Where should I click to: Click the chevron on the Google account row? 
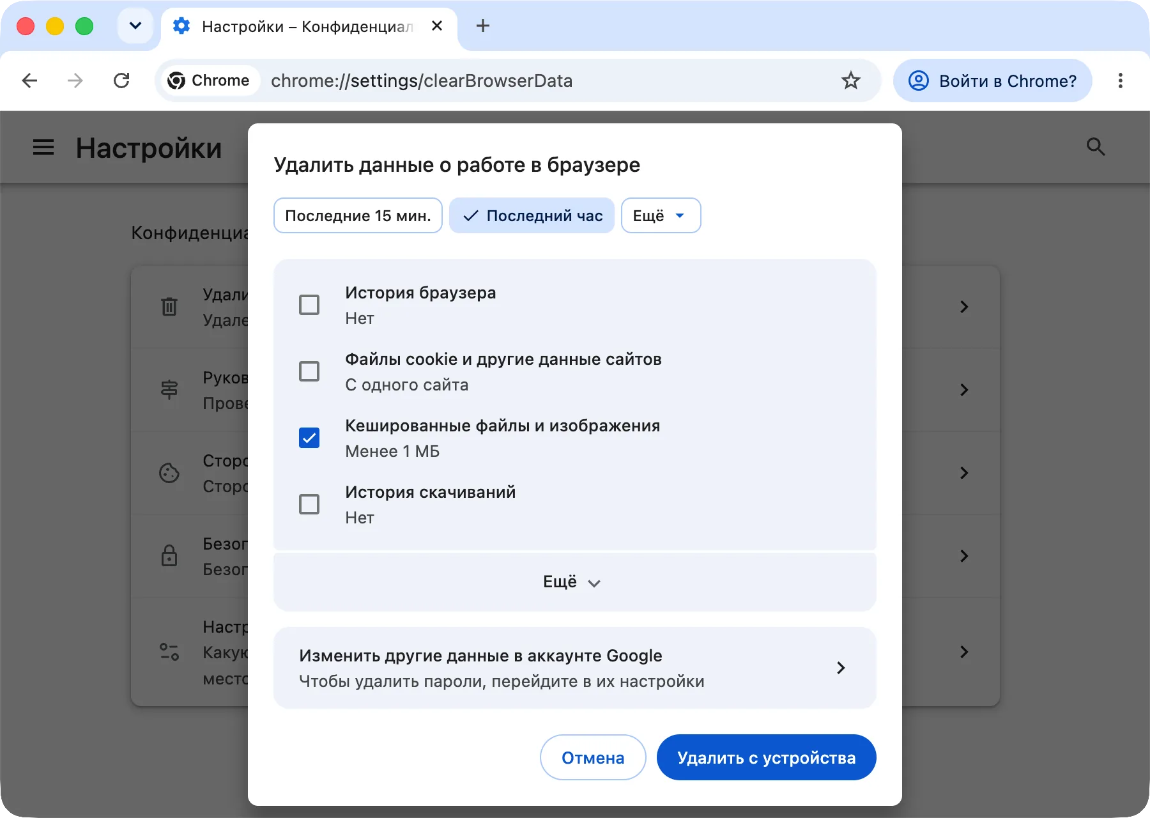841,668
